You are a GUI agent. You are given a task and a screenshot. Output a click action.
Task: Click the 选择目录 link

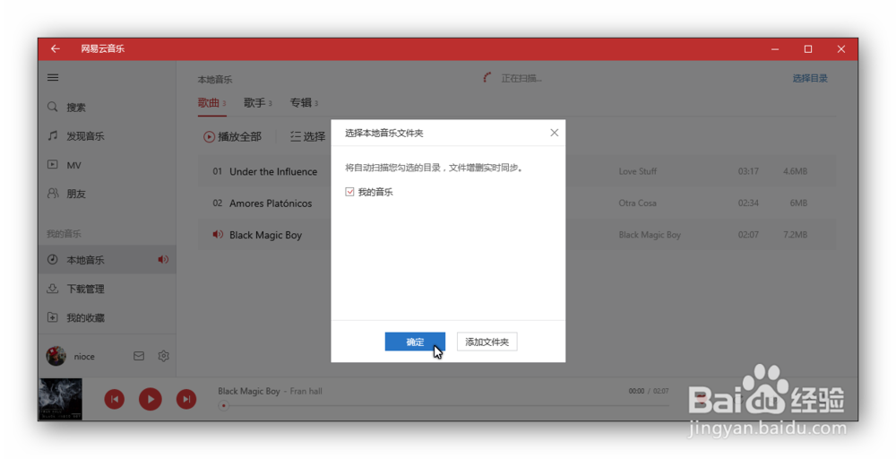click(x=810, y=78)
